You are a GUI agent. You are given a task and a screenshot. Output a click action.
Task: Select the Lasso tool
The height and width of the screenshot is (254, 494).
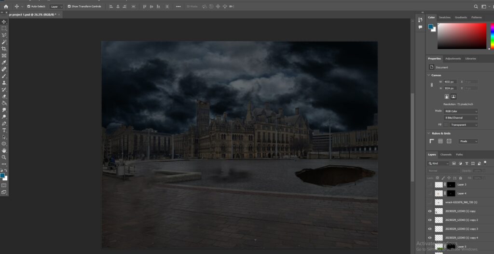point(4,35)
